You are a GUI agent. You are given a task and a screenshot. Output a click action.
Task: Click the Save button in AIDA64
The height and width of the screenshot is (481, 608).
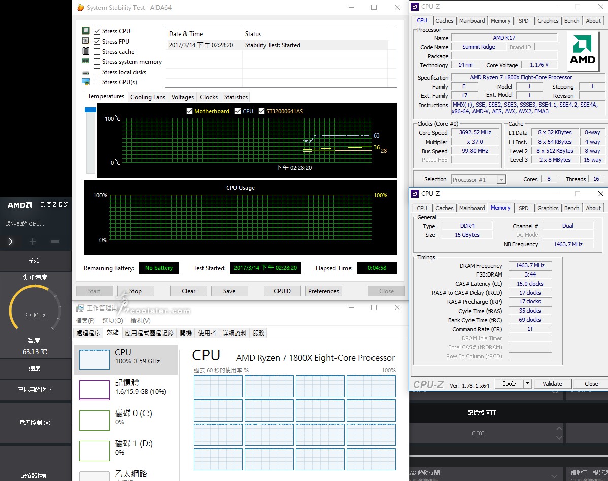229,291
